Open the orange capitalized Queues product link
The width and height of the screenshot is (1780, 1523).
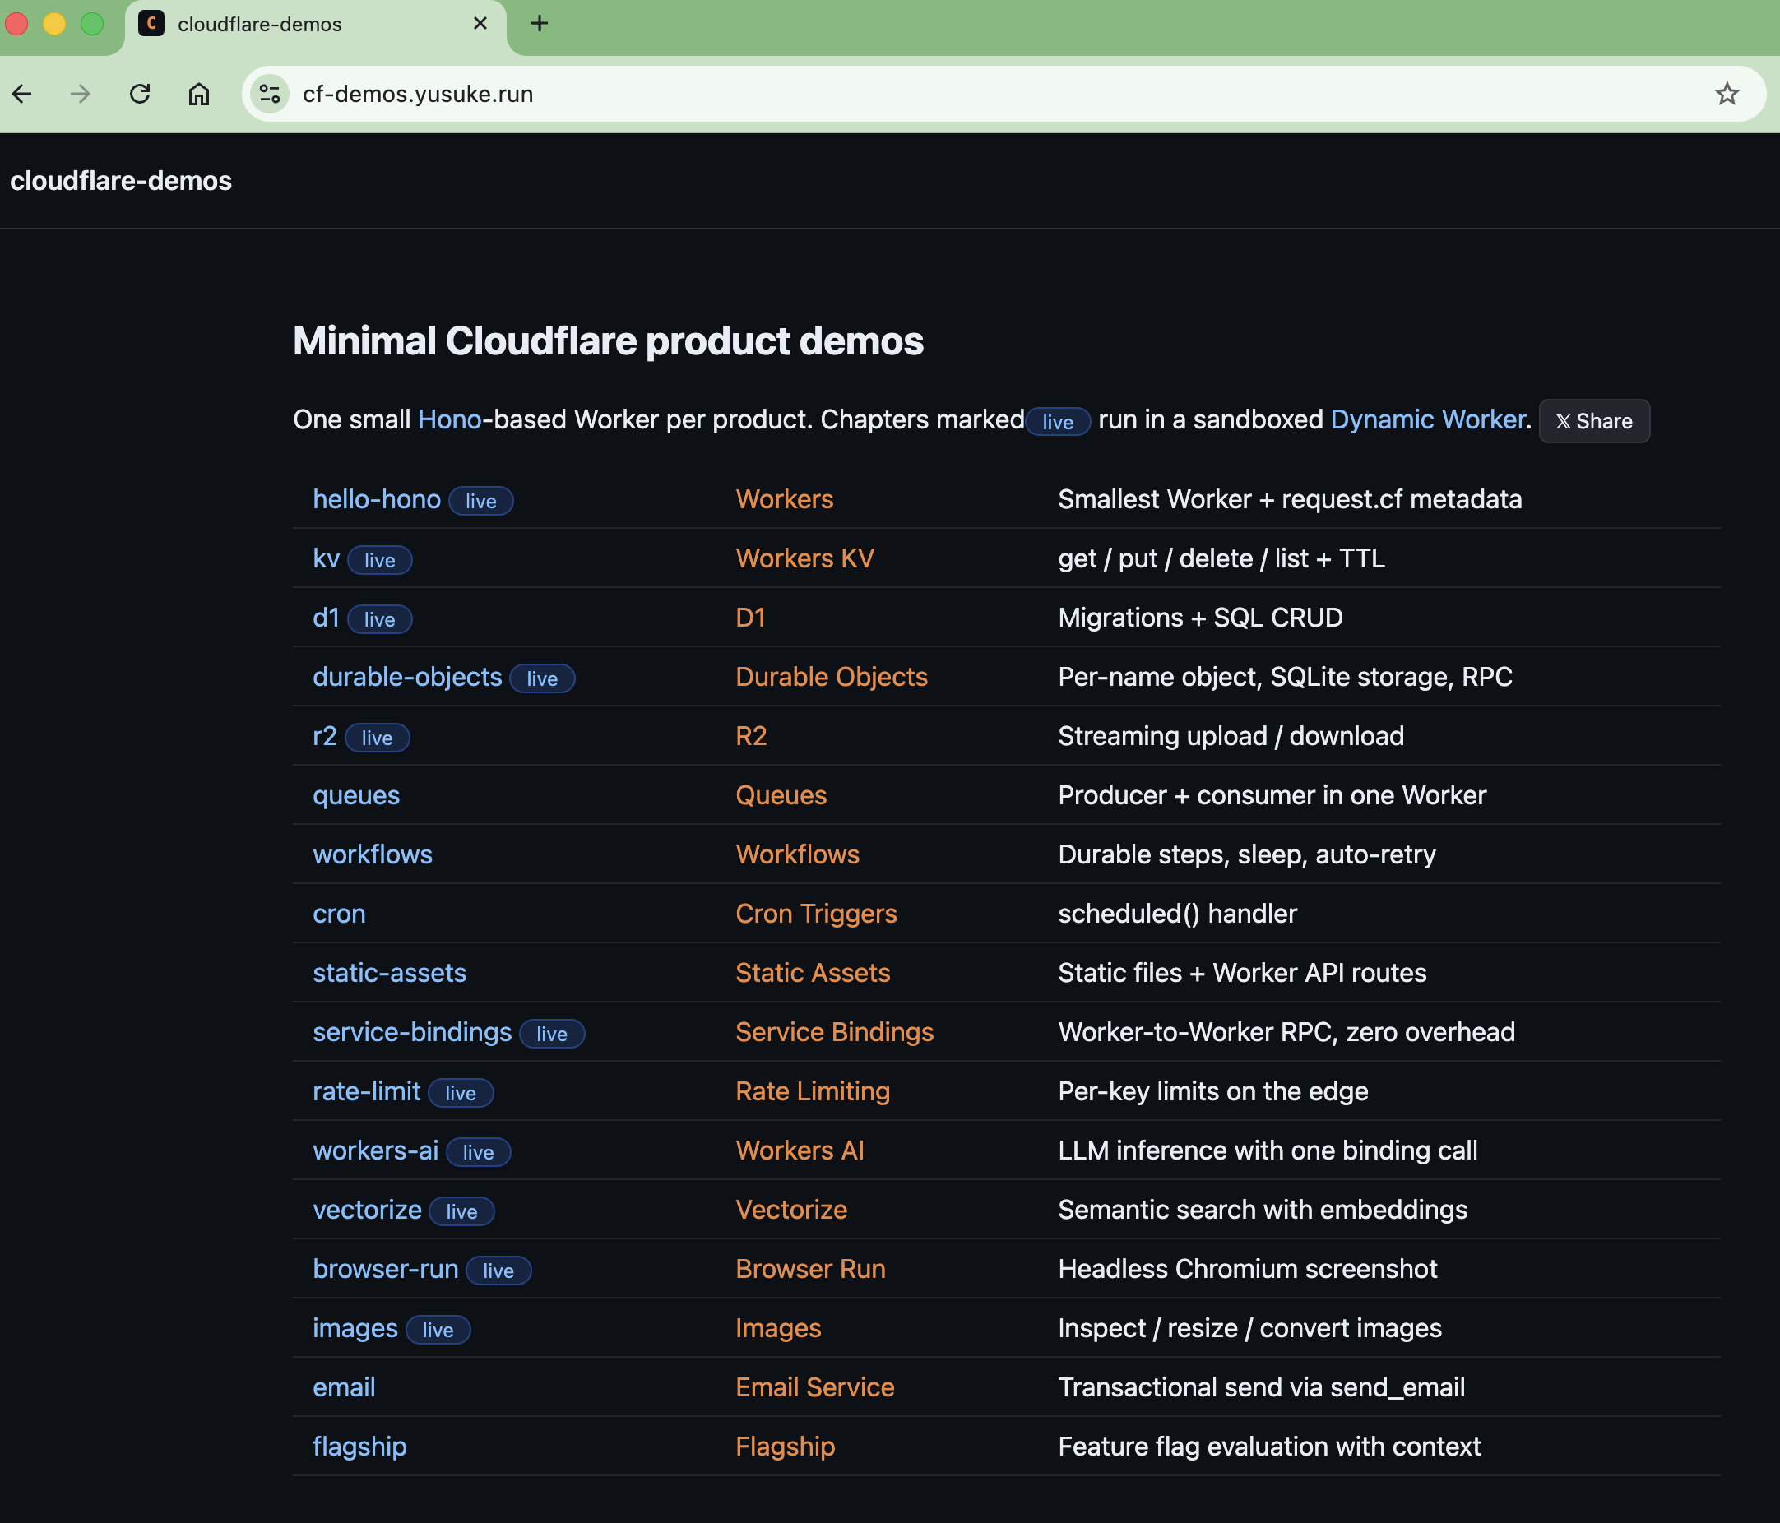781,795
